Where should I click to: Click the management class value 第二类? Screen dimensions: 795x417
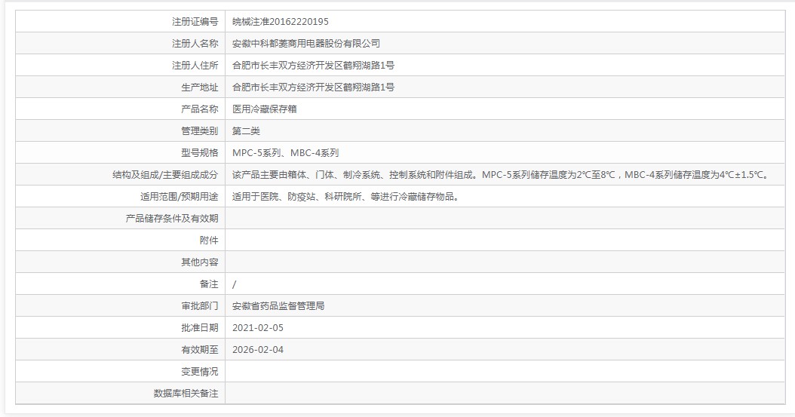click(246, 131)
